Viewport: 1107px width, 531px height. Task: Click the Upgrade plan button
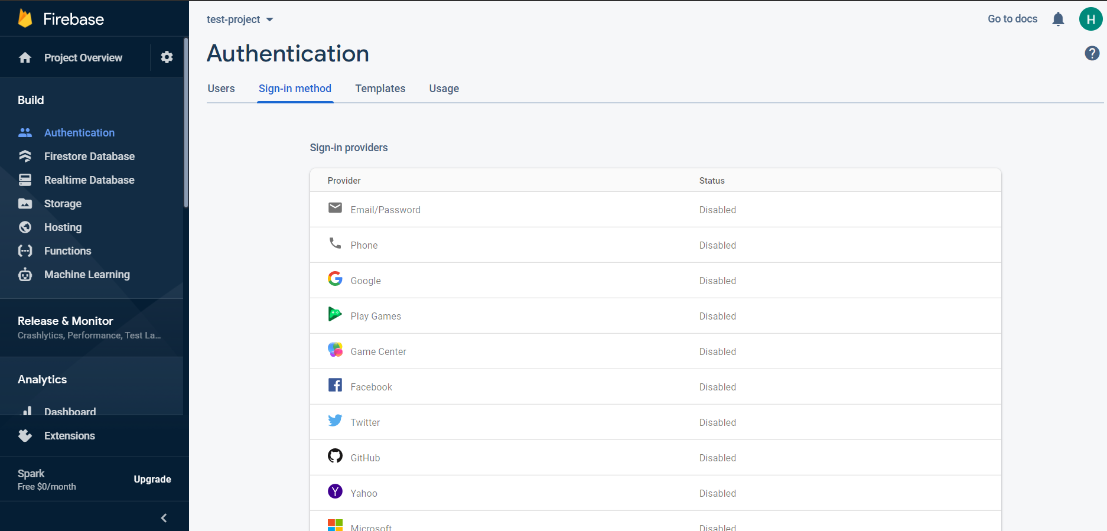152,479
